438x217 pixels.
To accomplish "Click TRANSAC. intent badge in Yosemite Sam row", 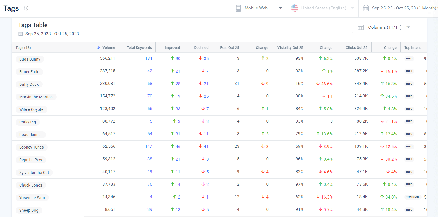I will click(413, 197).
